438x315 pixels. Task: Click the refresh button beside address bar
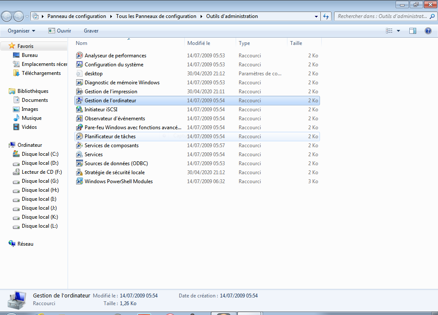326,16
